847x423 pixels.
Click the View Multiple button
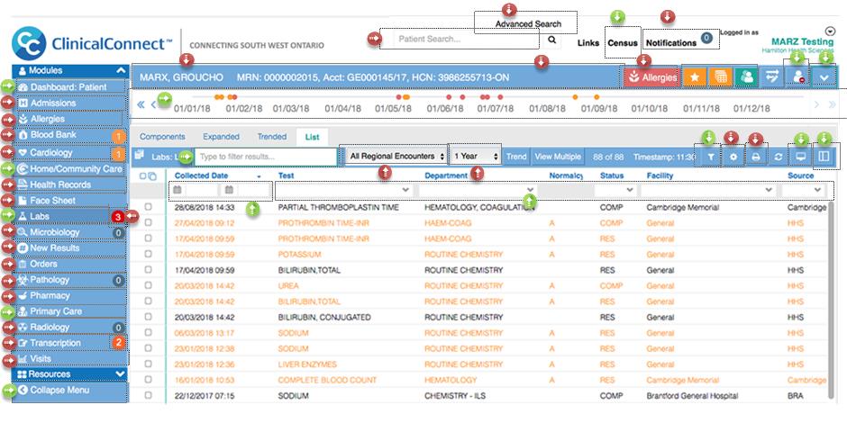click(x=558, y=157)
